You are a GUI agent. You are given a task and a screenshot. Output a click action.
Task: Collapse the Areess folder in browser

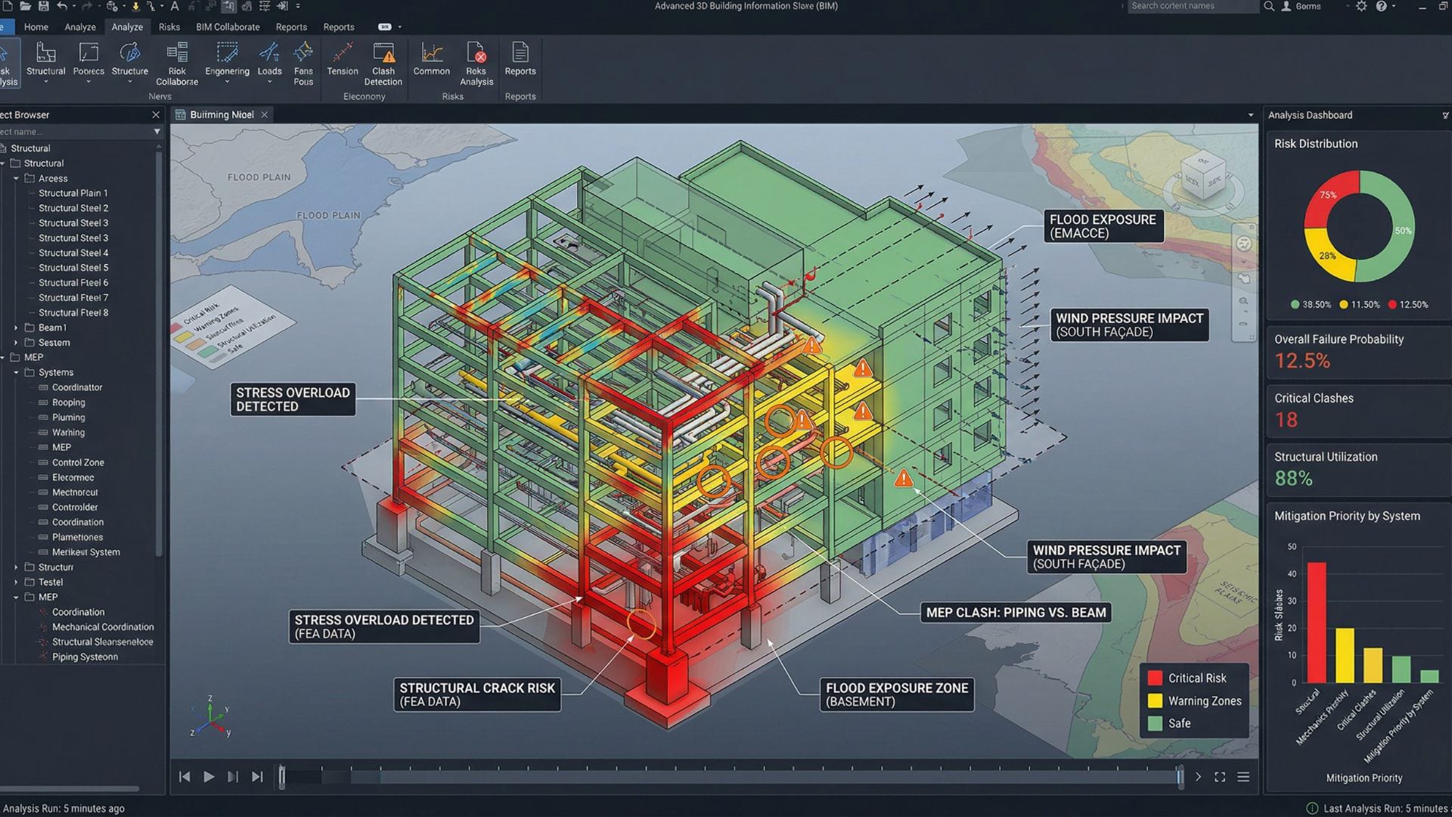pyautogui.click(x=16, y=179)
